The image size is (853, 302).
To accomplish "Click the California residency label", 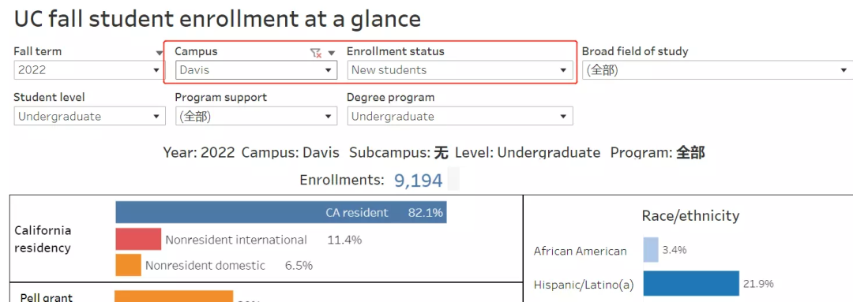I will [x=43, y=239].
